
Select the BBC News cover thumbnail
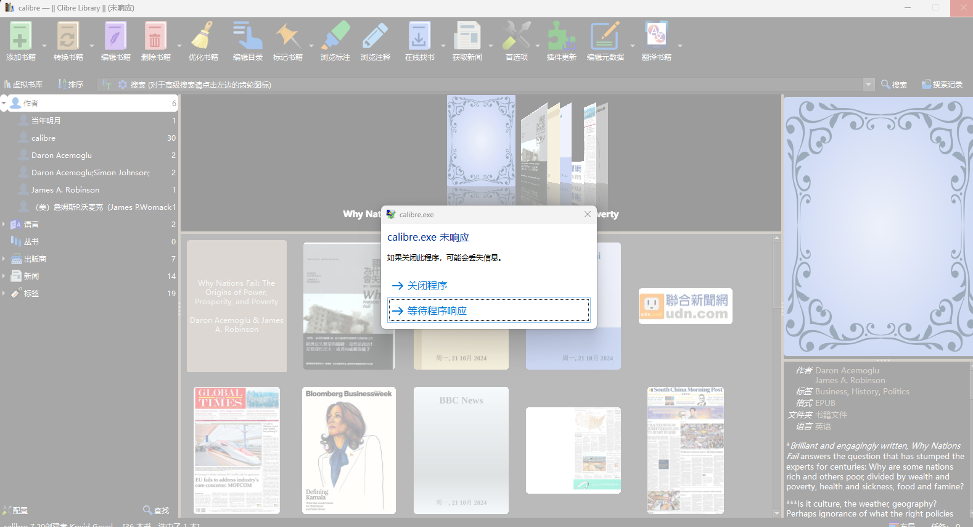pos(461,450)
